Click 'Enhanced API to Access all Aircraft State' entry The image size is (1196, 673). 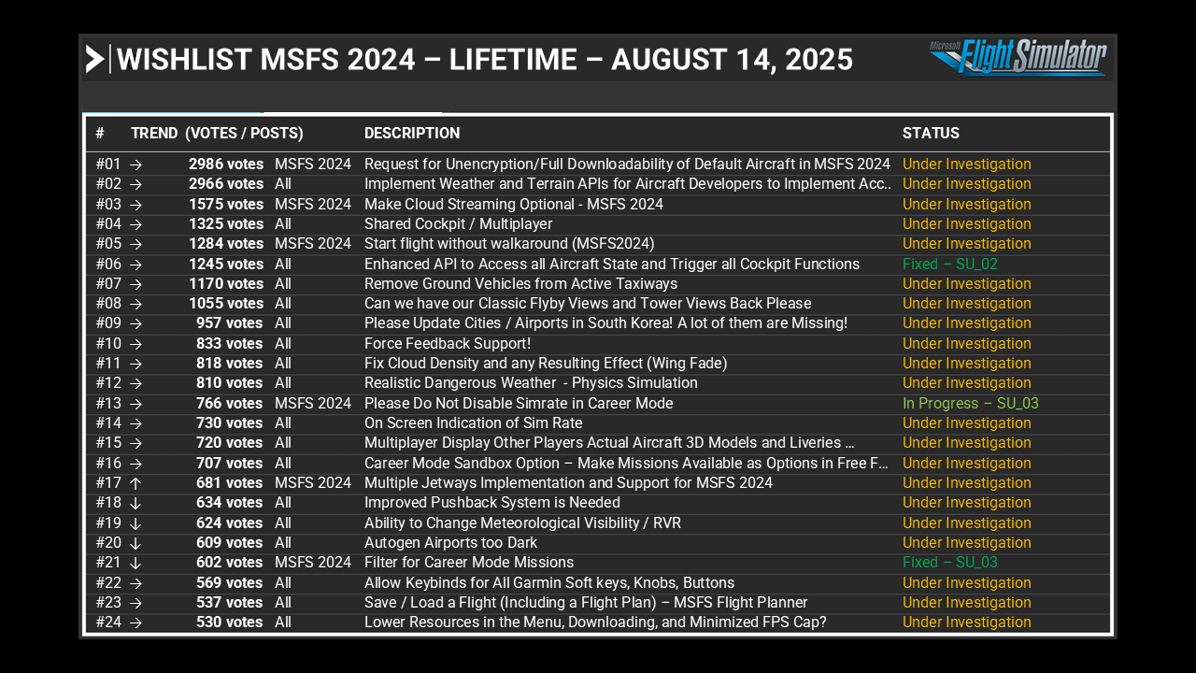pyautogui.click(x=612, y=265)
